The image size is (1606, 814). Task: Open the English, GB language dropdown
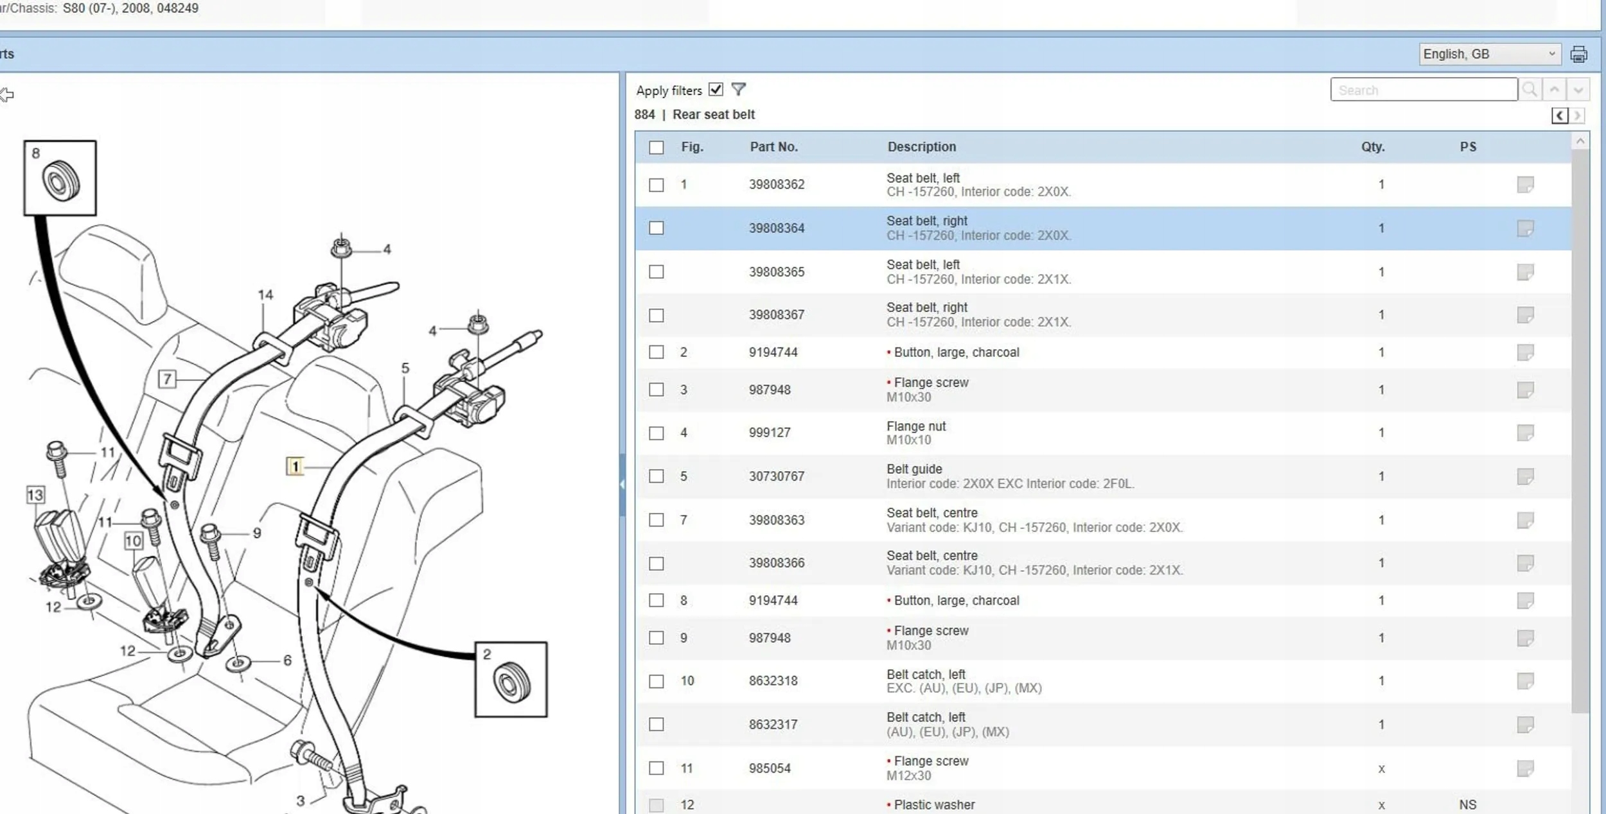click(1489, 55)
